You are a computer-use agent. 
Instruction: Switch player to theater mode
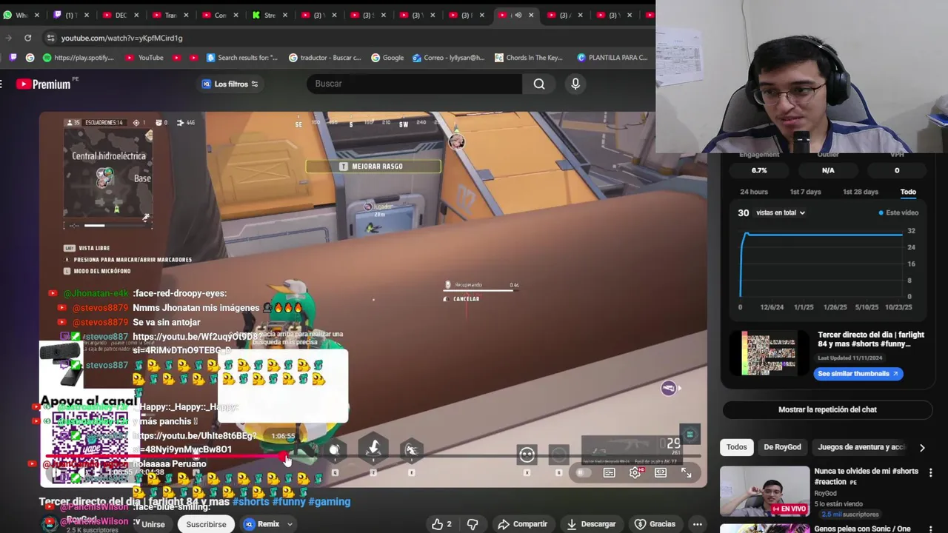pyautogui.click(x=661, y=472)
